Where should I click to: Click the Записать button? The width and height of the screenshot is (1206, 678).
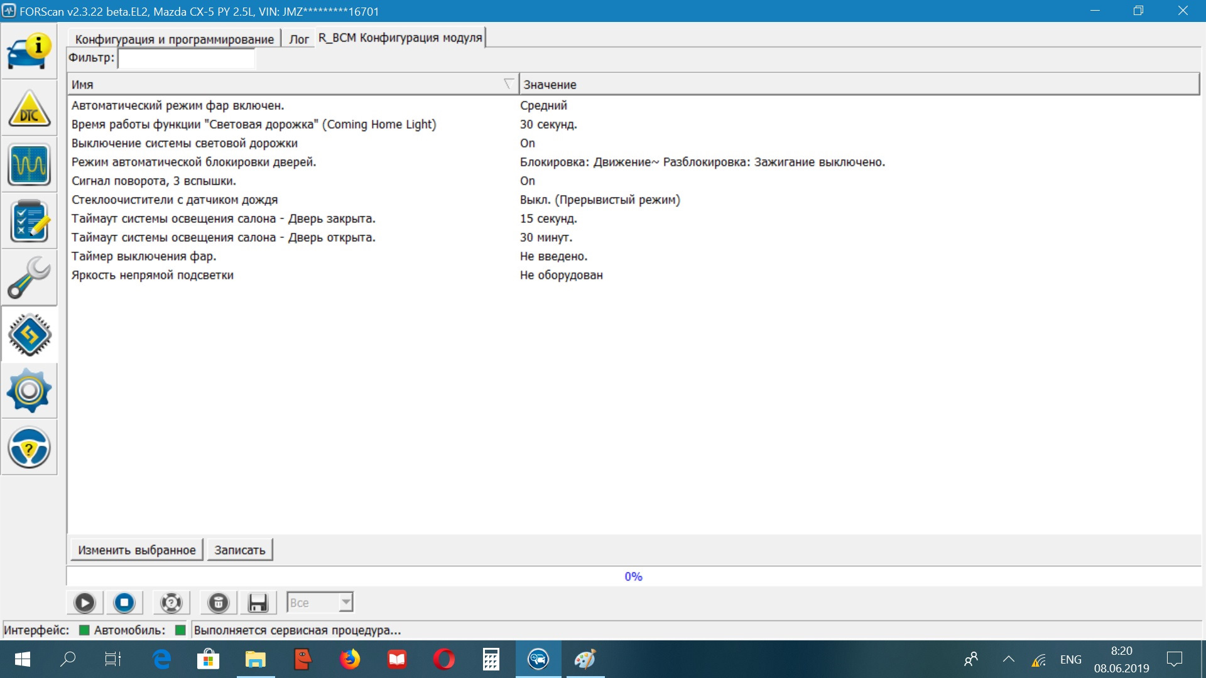tap(239, 550)
